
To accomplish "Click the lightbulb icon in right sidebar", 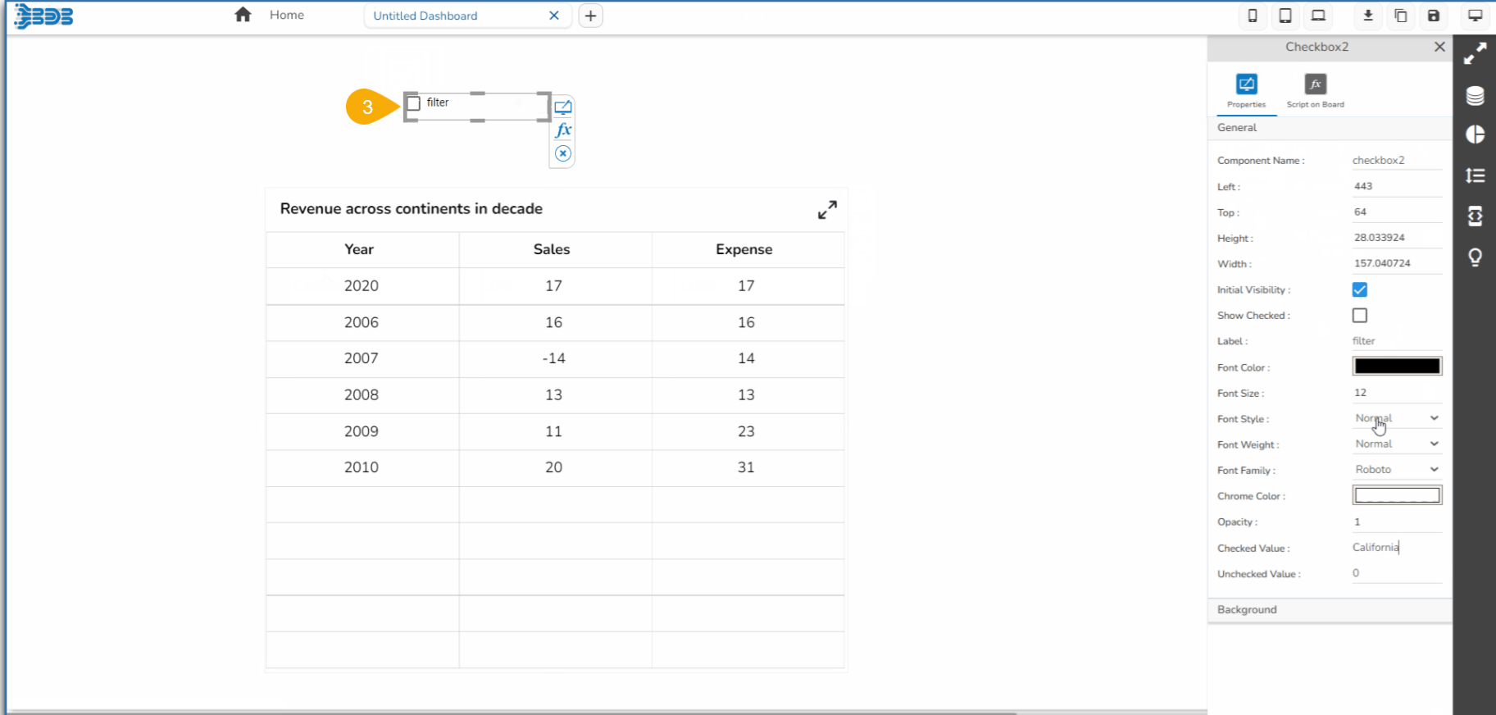I will coord(1475,257).
